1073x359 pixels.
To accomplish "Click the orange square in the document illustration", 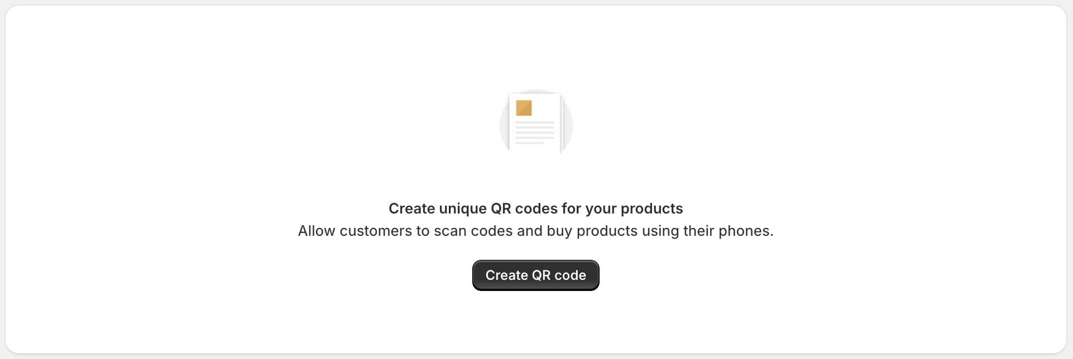I will [x=524, y=108].
